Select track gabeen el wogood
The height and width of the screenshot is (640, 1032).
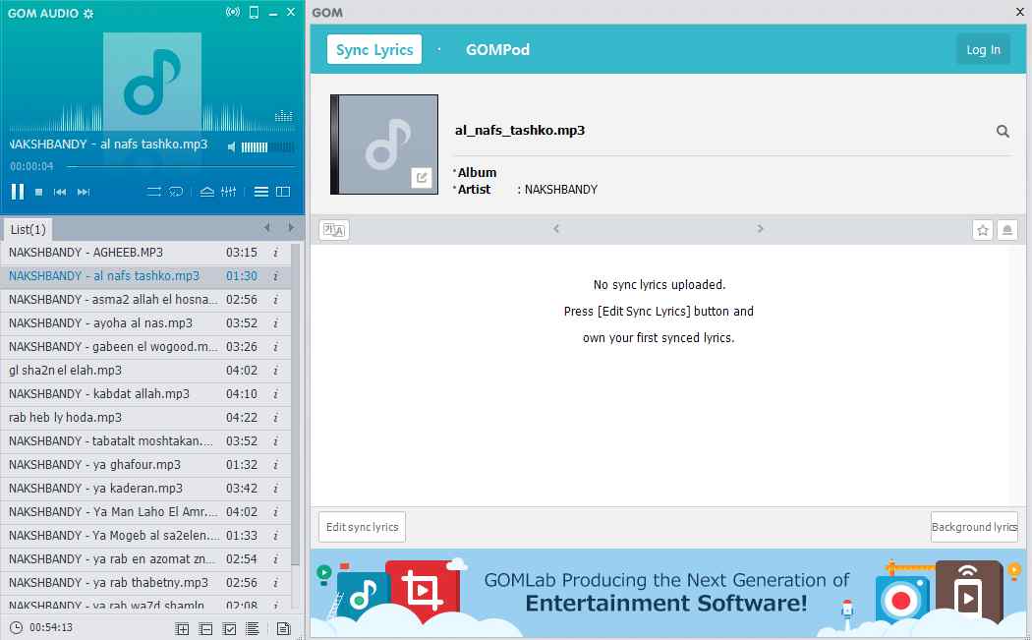pos(145,346)
